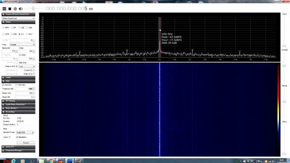The height and width of the screenshot is (163, 290).
Task: Collapse the Radio panel header
Action: (18, 22)
